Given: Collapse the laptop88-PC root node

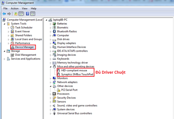Looking at the screenshot, I should [46, 20].
